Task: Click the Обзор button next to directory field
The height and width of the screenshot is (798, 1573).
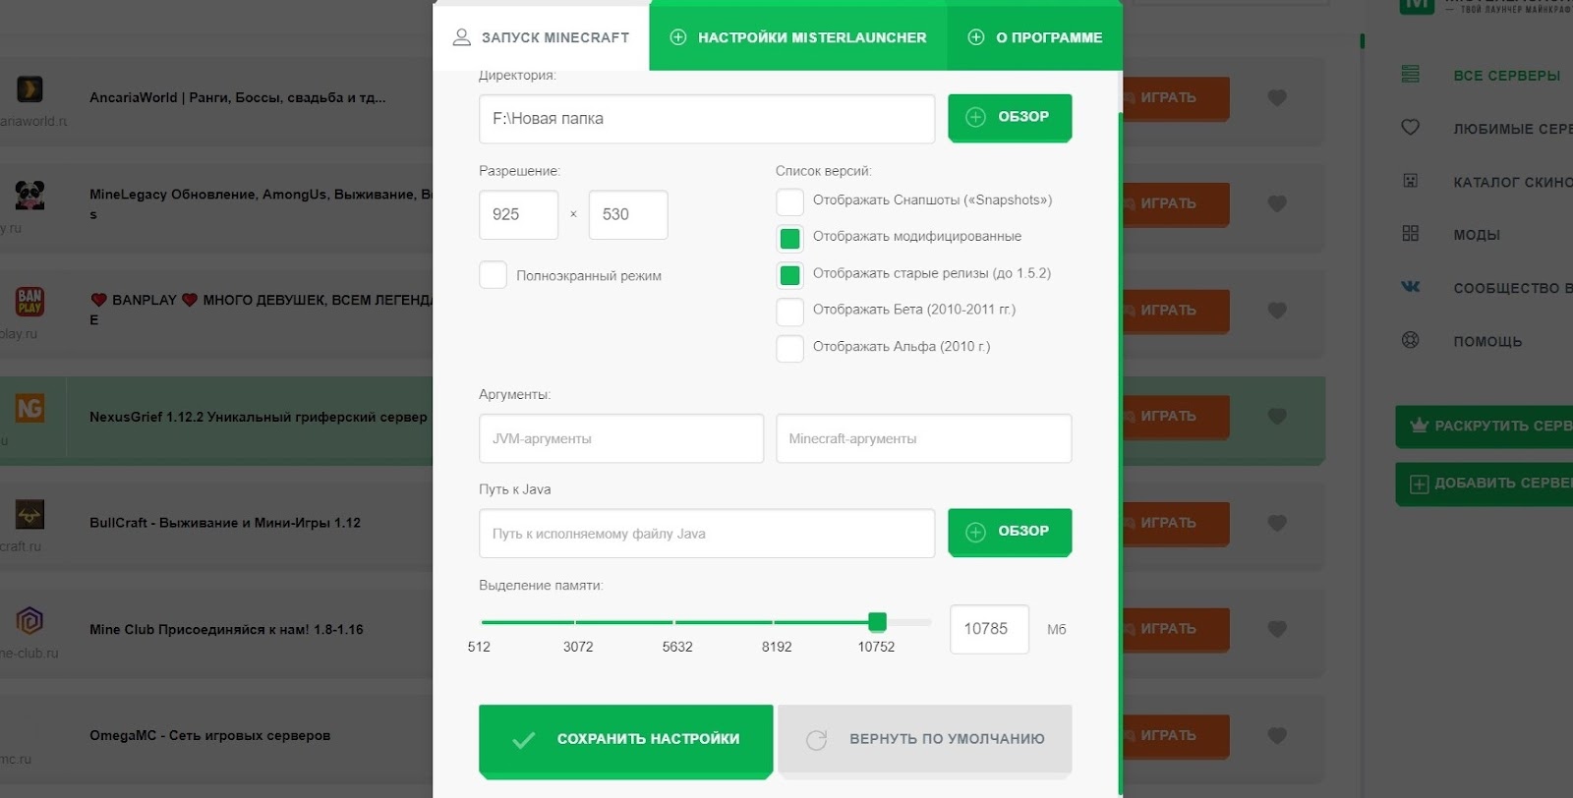Action: point(1010,117)
